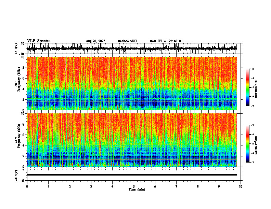Click the ch.1(V) waveform axis label
Image resolution: width=271 pixels, height=209 pixels.
coord(16,48)
